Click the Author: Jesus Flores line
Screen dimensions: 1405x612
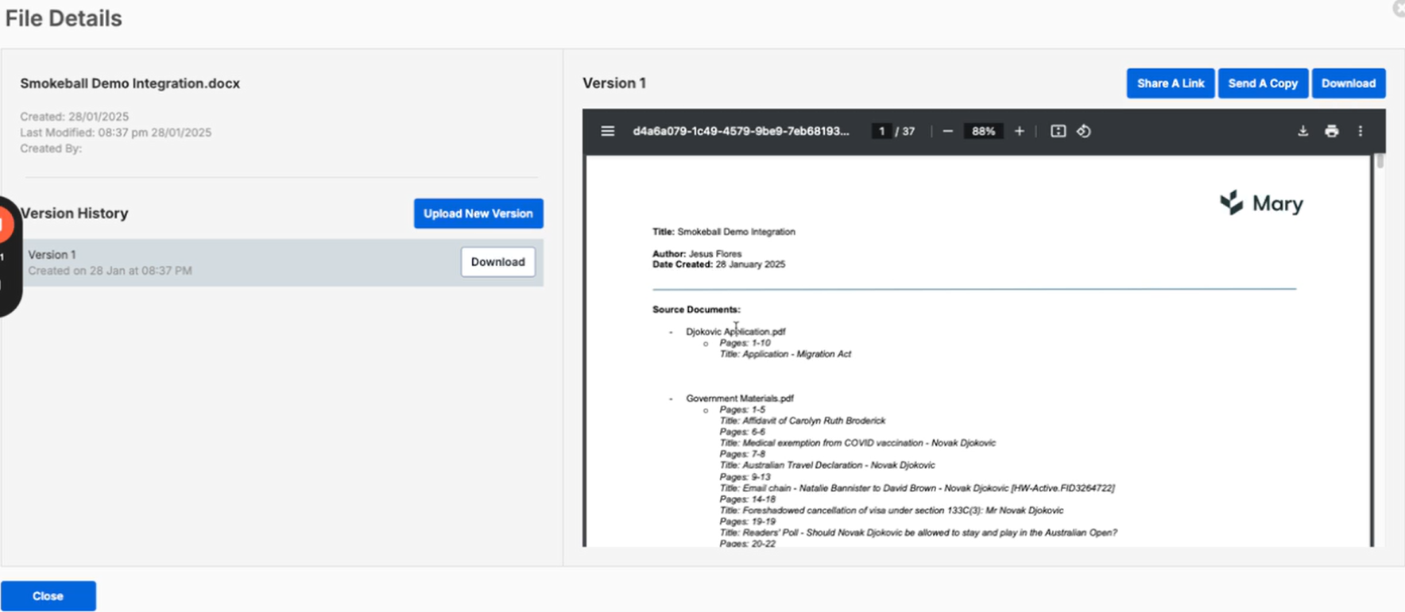point(697,254)
